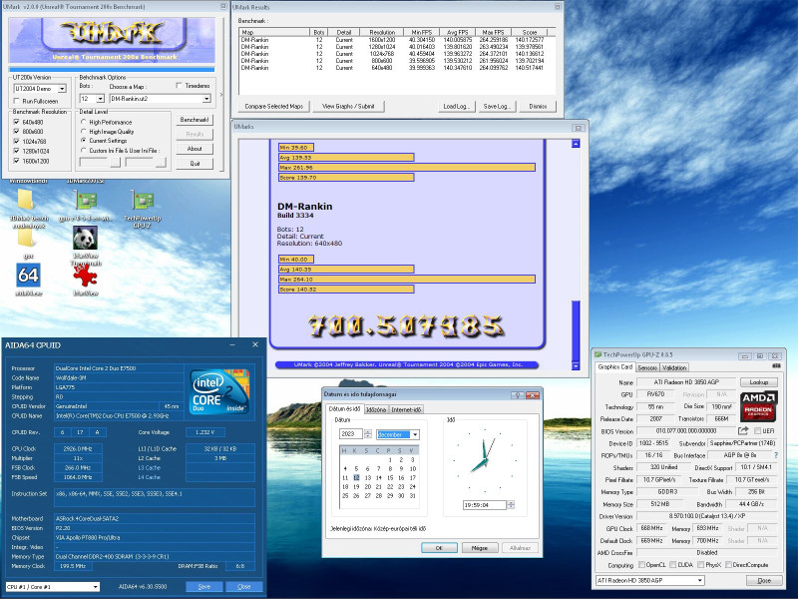Select the High Image Quality detail level
Image resolution: width=798 pixels, height=599 pixels.
tap(84, 132)
